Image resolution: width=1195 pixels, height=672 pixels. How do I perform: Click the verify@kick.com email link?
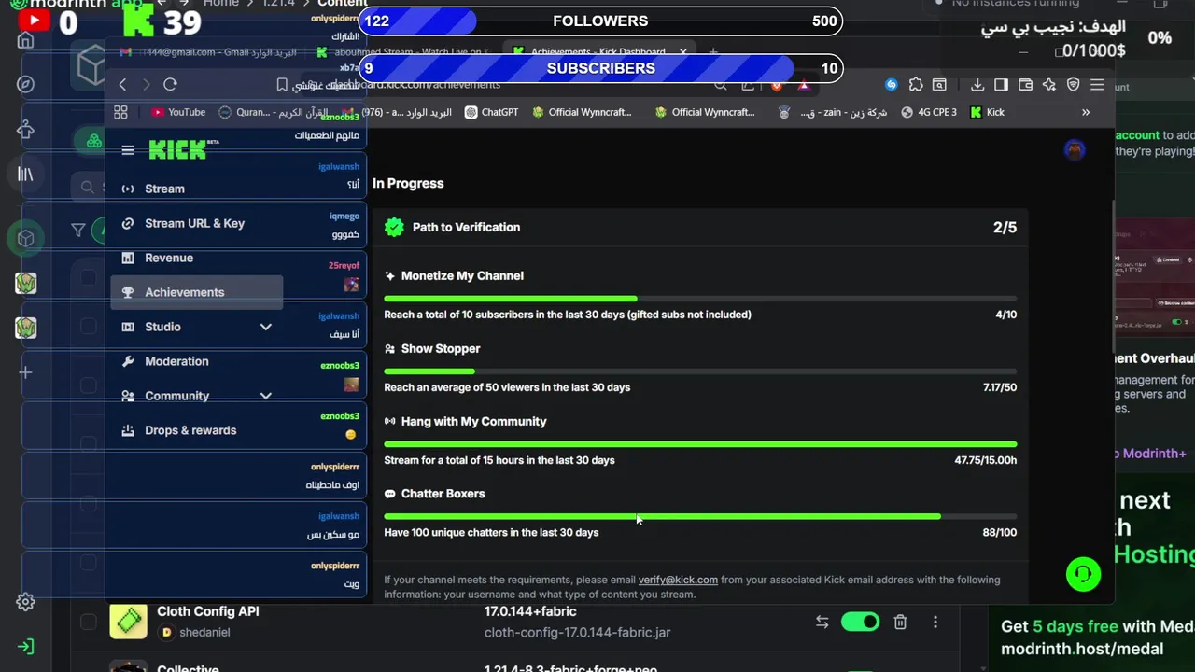678,580
